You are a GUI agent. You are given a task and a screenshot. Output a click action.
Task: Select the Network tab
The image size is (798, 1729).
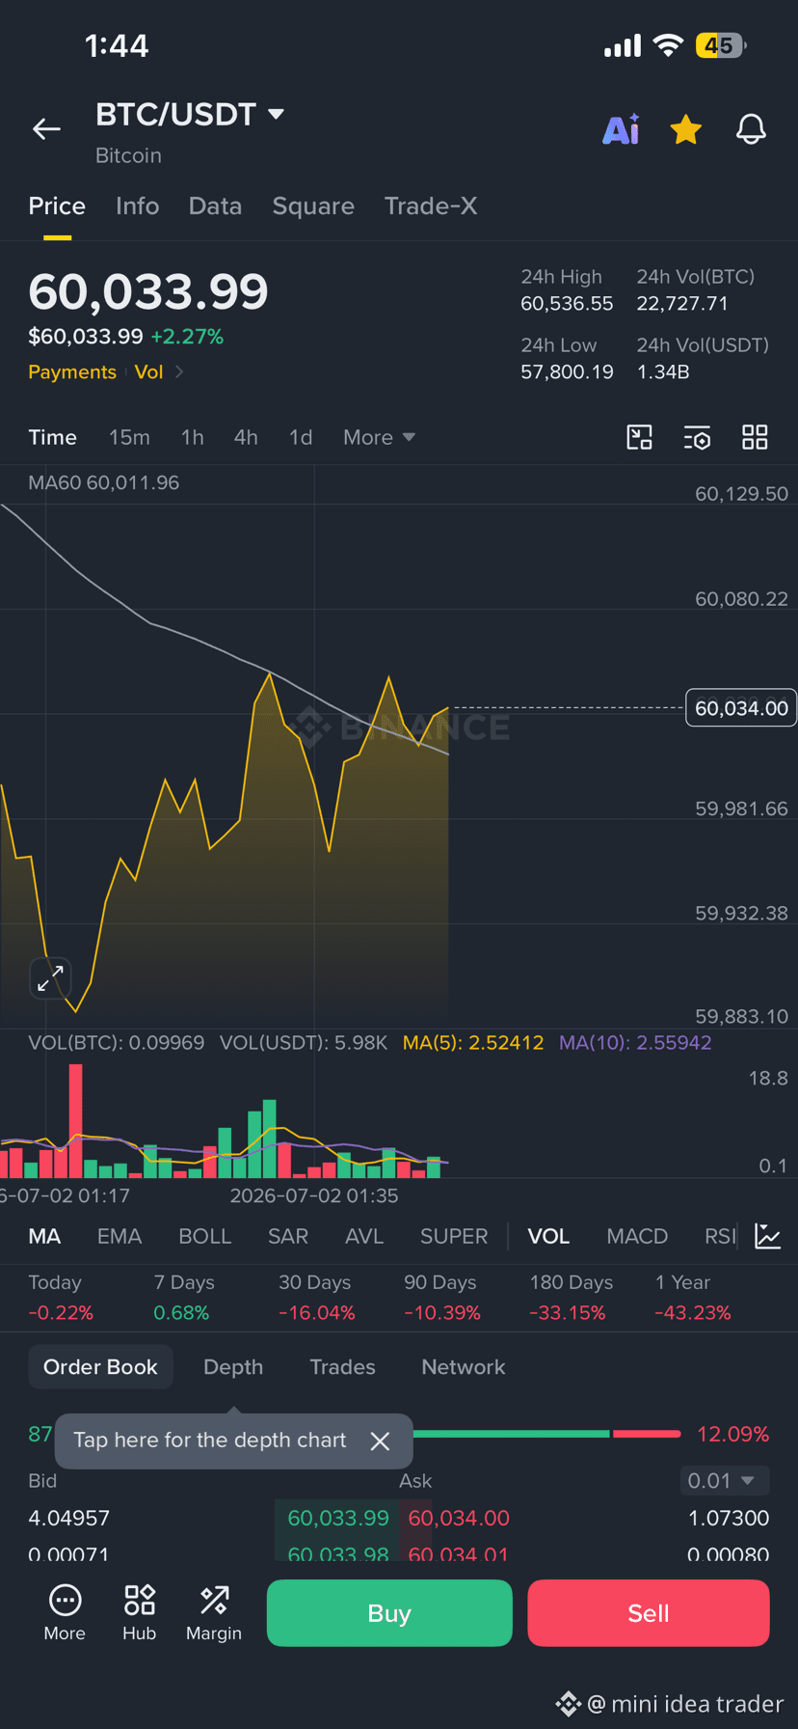click(x=464, y=1366)
